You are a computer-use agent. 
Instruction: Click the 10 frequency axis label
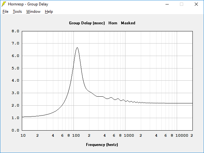23,135
